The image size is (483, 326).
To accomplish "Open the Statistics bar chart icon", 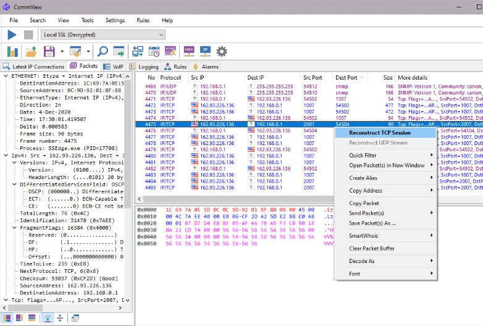I will coord(12,52).
